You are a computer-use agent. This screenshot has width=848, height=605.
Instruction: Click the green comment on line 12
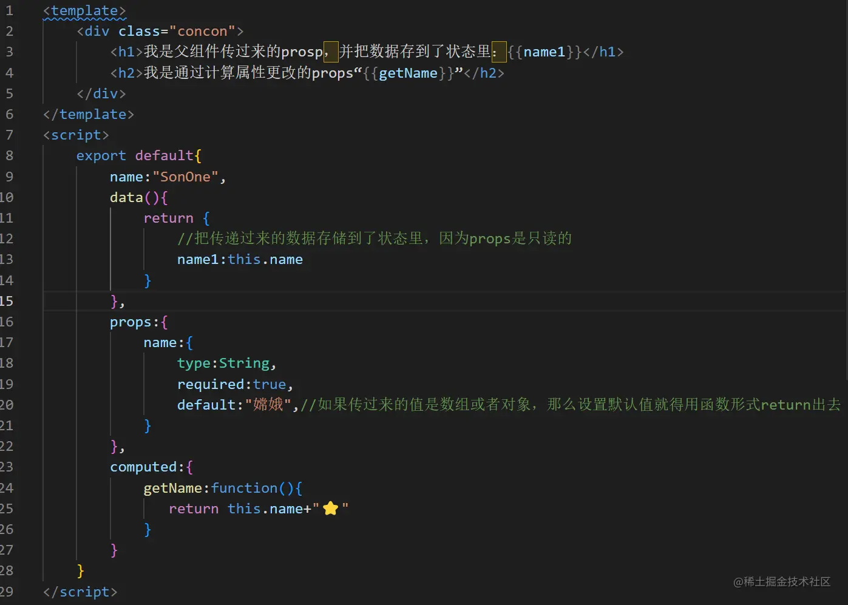[x=375, y=238]
